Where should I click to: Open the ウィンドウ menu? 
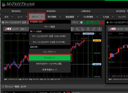click(122, 17)
